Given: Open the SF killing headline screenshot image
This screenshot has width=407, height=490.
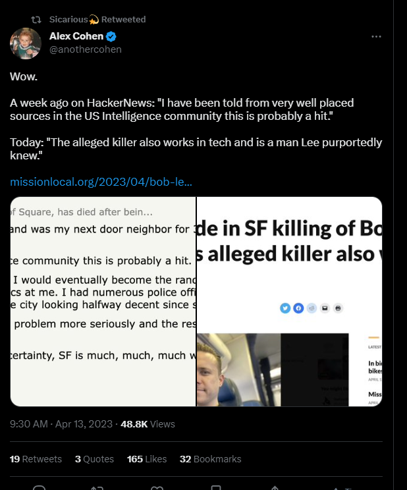Looking at the screenshot, I should click(290, 302).
